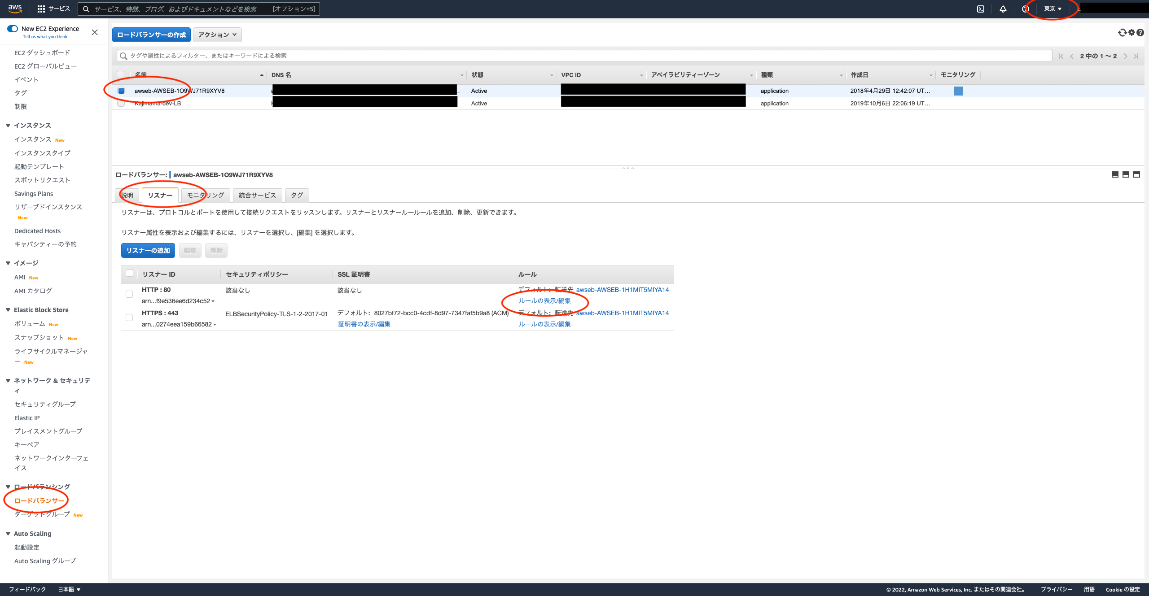Image resolution: width=1149 pixels, height=596 pixels.
Task: Click フィードバック in the footer
Action: click(x=27, y=589)
